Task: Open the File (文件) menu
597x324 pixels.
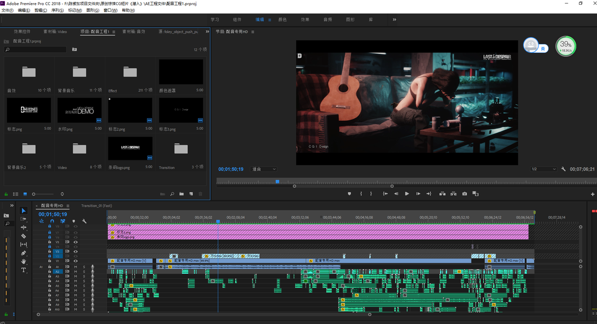Action: click(x=7, y=10)
